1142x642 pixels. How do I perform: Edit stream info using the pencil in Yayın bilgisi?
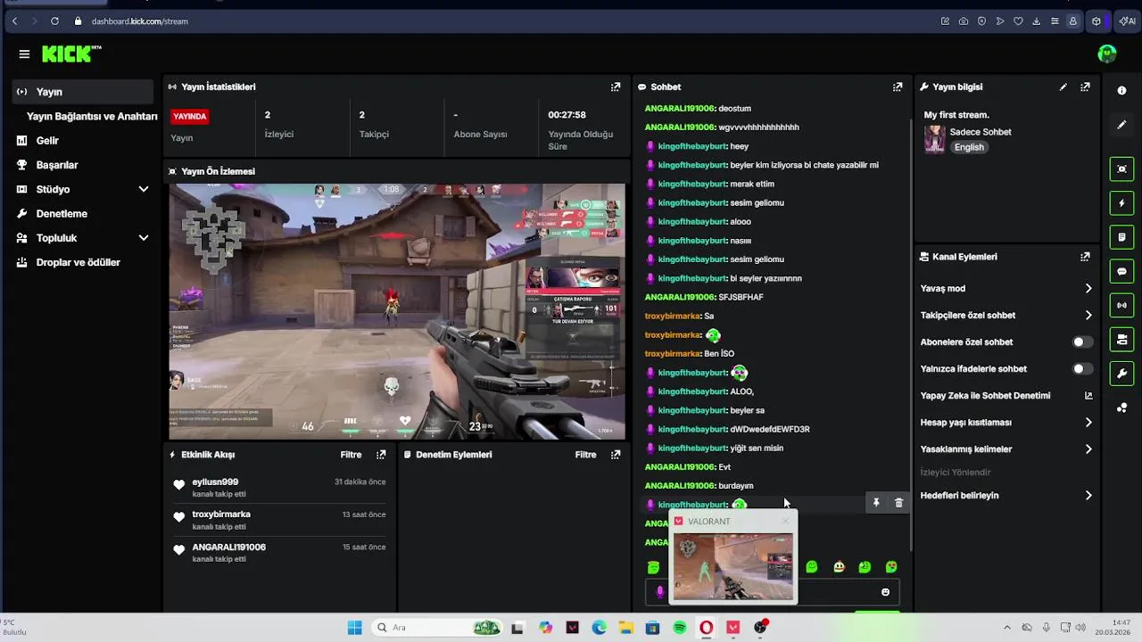1063,86
